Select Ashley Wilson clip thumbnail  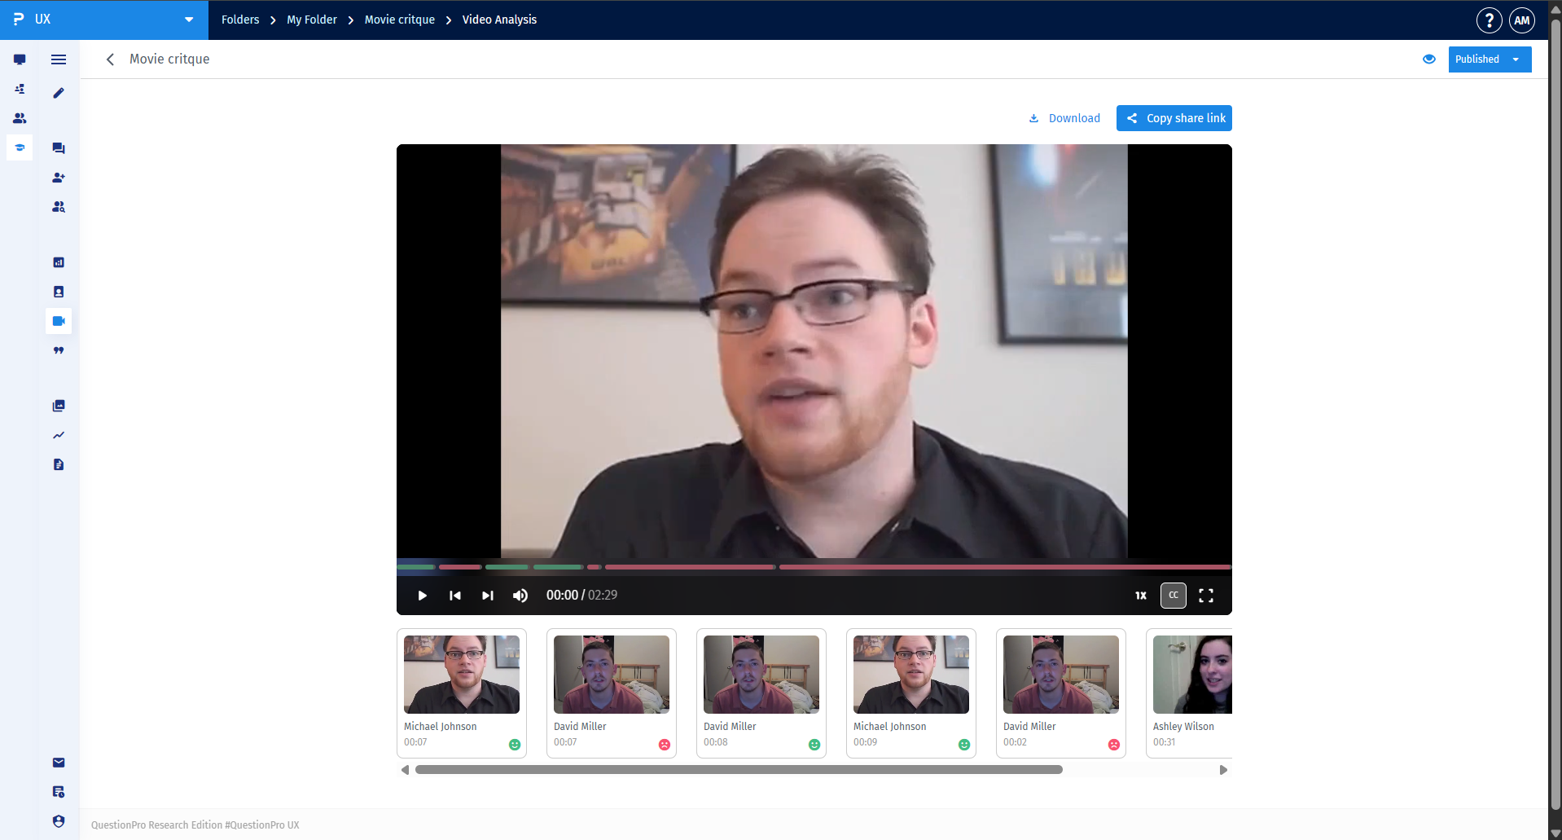tap(1189, 693)
